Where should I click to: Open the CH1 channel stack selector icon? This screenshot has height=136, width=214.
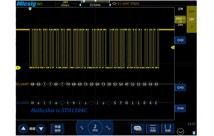coord(138,128)
